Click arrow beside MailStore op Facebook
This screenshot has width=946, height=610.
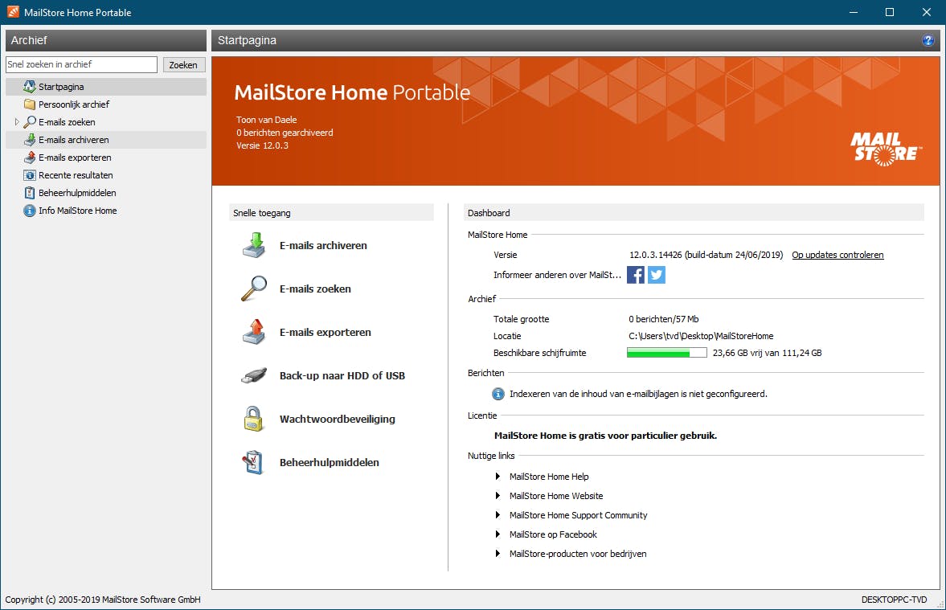pyautogui.click(x=498, y=534)
